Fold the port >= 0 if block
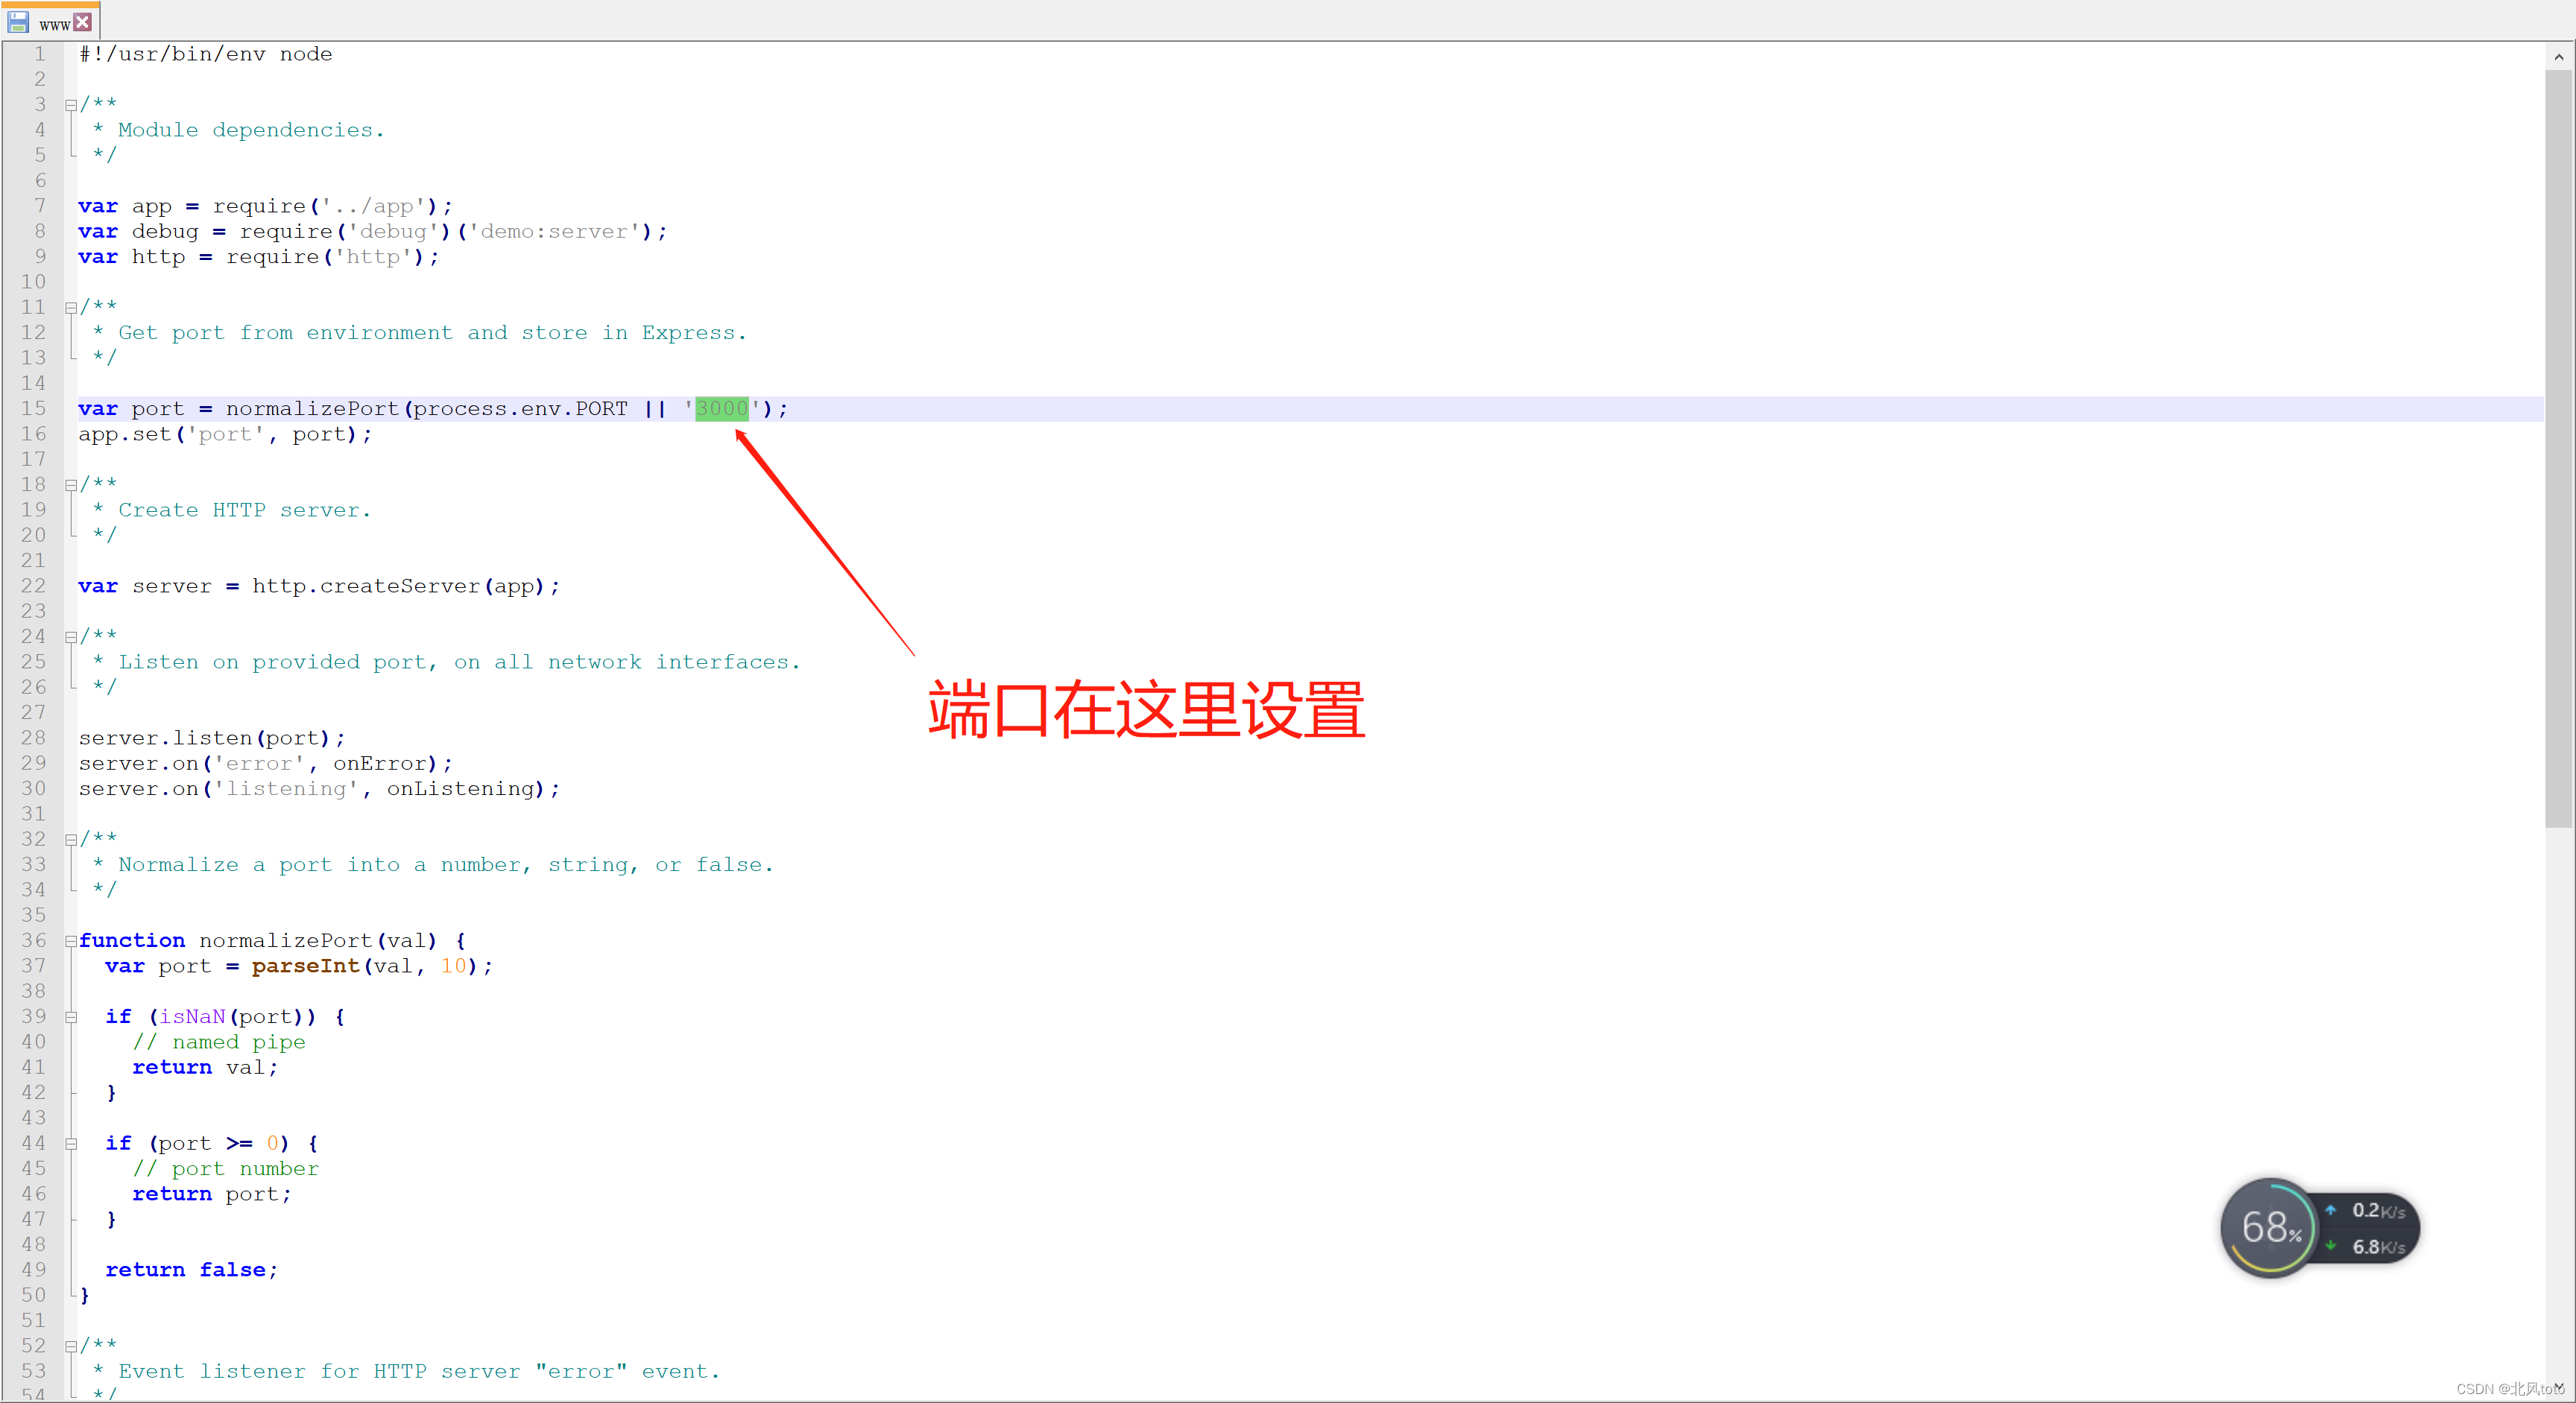 [x=71, y=1144]
